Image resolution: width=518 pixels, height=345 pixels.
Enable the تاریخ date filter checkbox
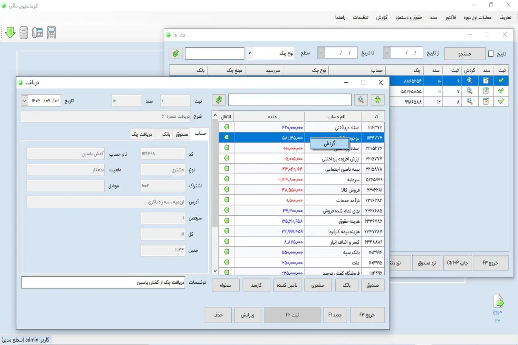(x=491, y=54)
